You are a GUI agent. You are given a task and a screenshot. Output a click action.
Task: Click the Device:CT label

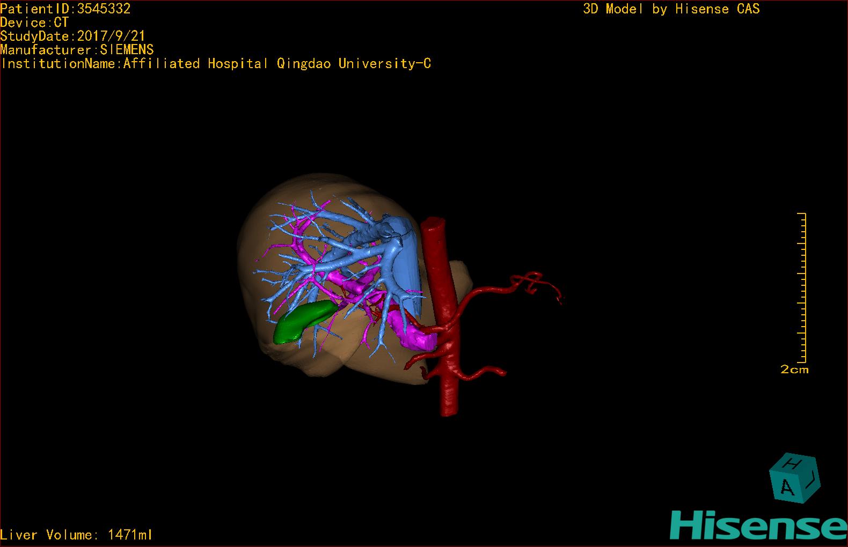34,23
